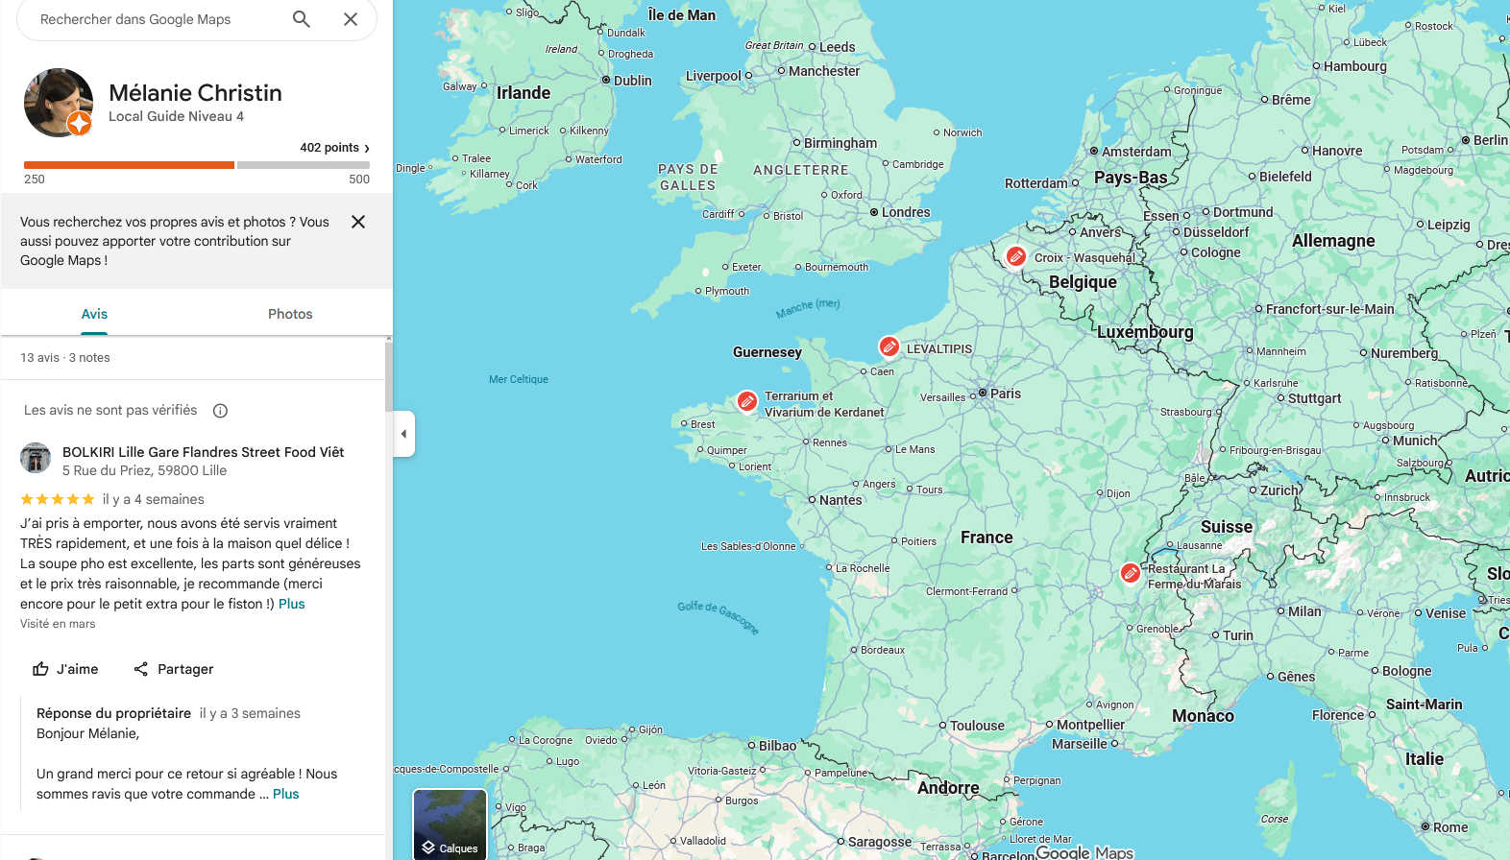Open the Croix - Wasquehal review marker
1510x860 pixels.
(x=1015, y=256)
